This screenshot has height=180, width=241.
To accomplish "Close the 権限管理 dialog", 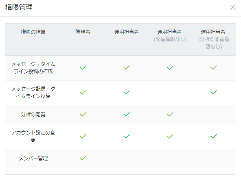I will [x=233, y=7].
